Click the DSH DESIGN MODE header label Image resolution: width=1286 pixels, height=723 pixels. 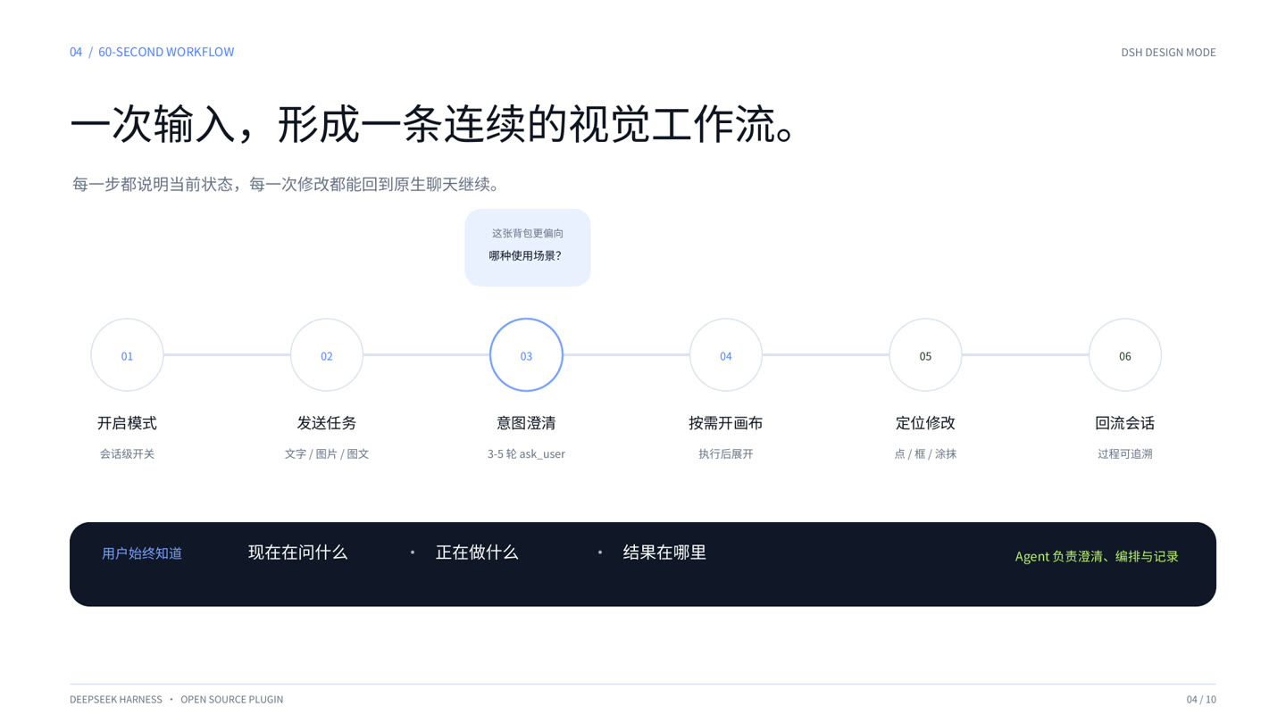pos(1168,52)
